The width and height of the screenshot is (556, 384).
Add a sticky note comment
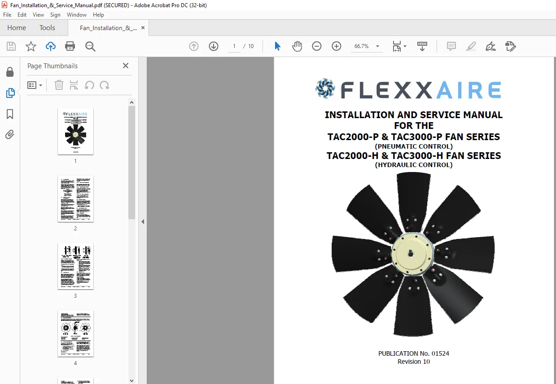[x=451, y=46]
